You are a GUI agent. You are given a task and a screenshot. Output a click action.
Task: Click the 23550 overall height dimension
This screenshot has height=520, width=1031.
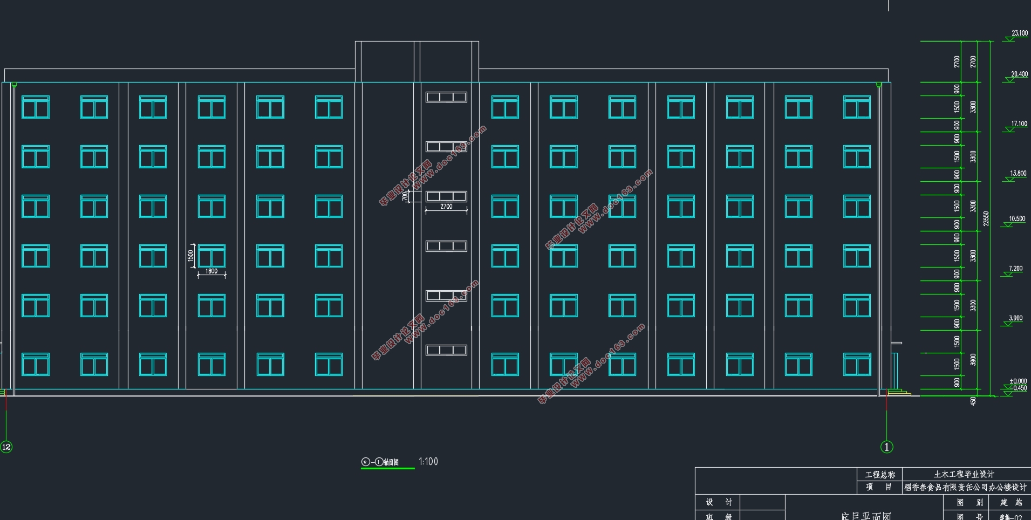[986, 218]
